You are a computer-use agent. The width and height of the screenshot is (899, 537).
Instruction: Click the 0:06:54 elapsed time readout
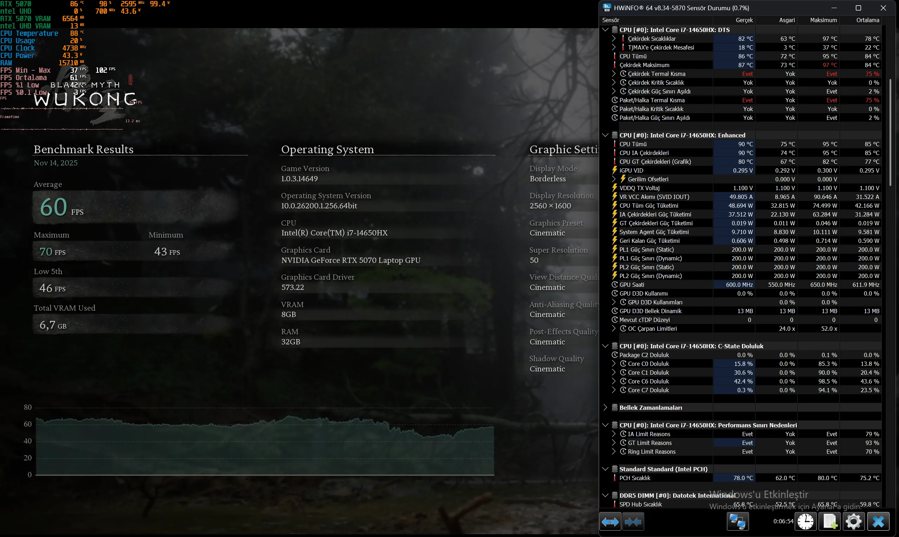pyautogui.click(x=783, y=522)
